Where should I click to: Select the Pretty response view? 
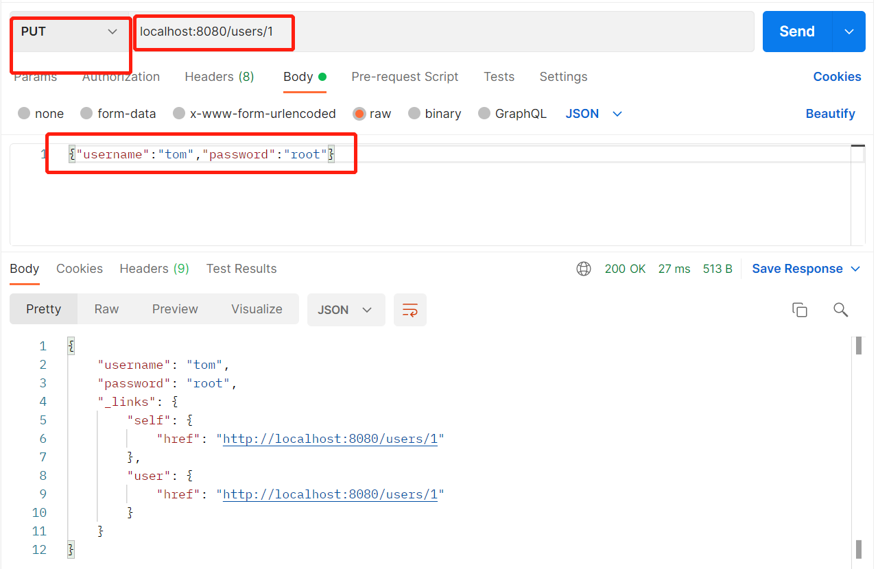tap(43, 309)
